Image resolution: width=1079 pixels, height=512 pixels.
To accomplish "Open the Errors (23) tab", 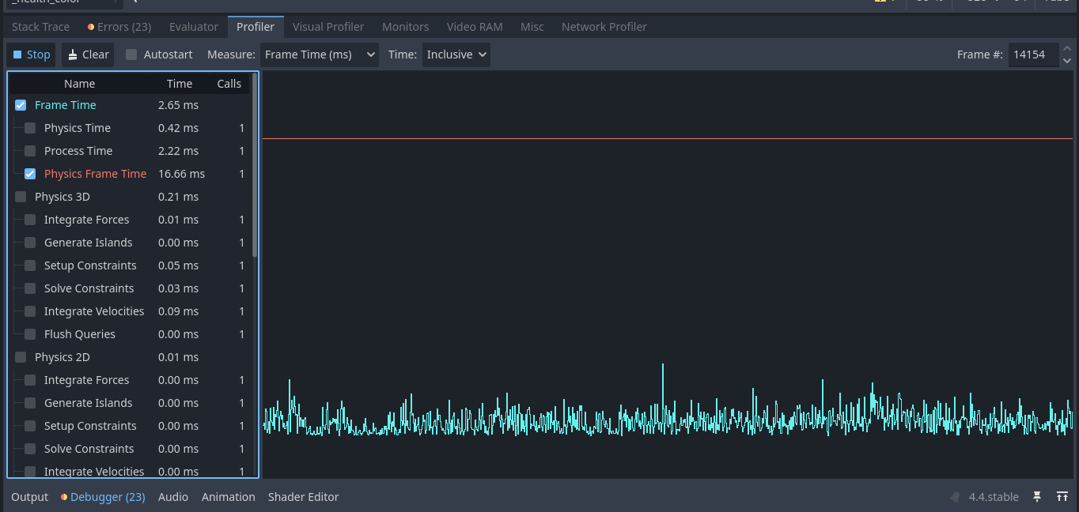I will 119,27.
